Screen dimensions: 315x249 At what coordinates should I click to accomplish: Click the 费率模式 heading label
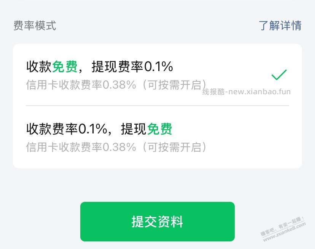[34, 26]
